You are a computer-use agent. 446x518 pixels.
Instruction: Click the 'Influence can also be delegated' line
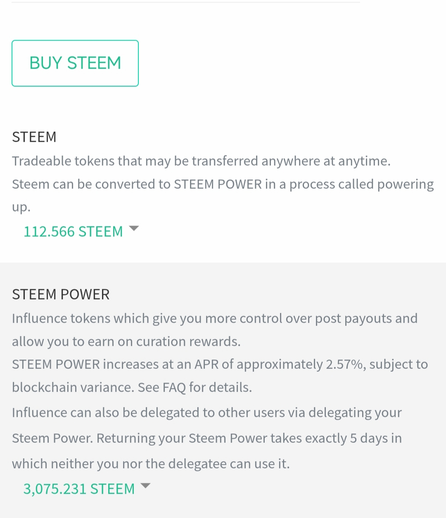[206, 413]
